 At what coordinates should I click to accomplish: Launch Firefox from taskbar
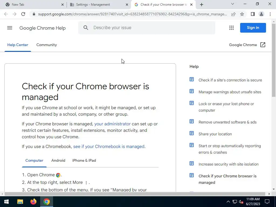pyautogui.click(x=33, y=202)
